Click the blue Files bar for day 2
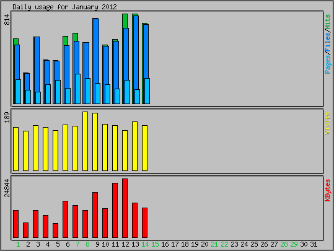Screen dimensions: 334x251 (x=27, y=82)
